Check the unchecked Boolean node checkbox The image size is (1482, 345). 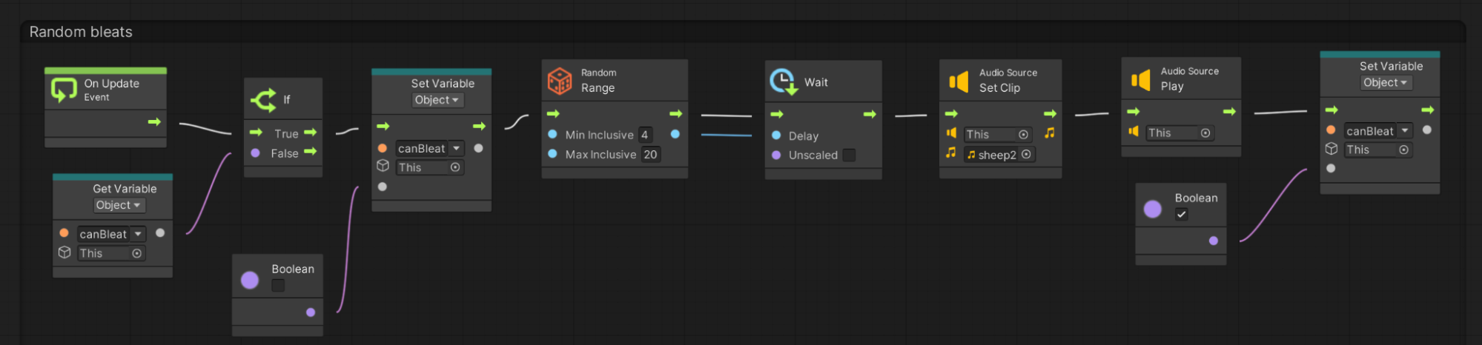pos(278,286)
